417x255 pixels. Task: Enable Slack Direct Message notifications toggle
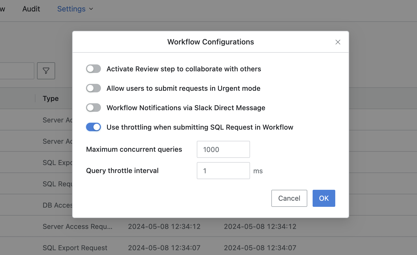point(93,108)
